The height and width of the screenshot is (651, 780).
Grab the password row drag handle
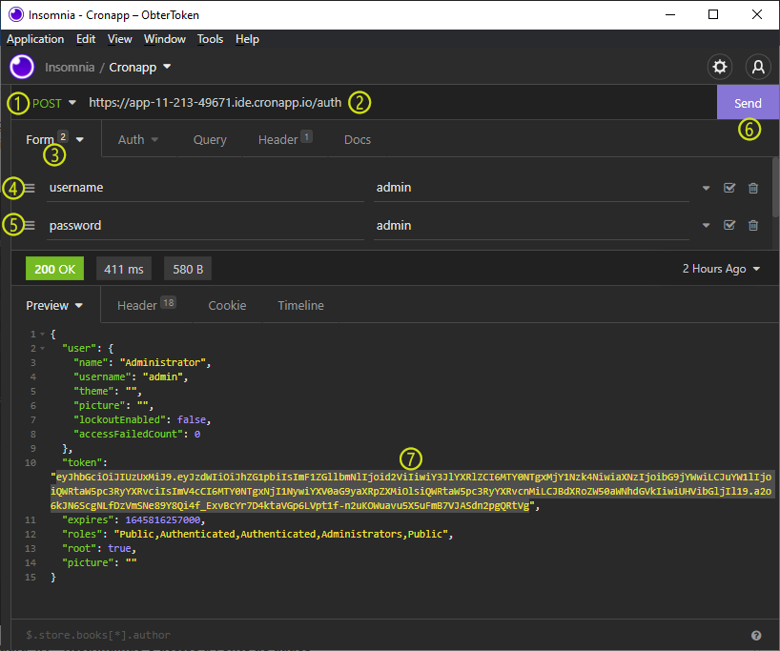30,226
